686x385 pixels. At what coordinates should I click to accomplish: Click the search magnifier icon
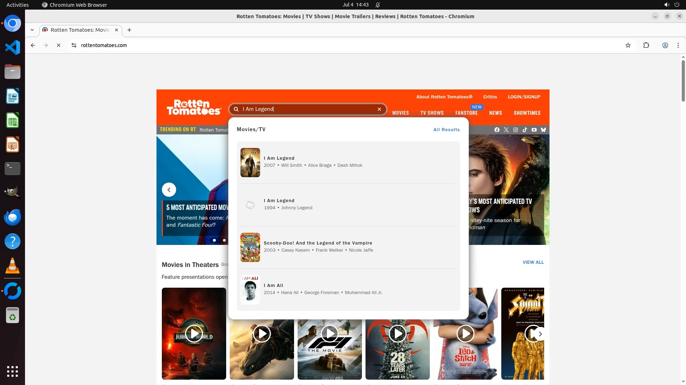(x=236, y=109)
